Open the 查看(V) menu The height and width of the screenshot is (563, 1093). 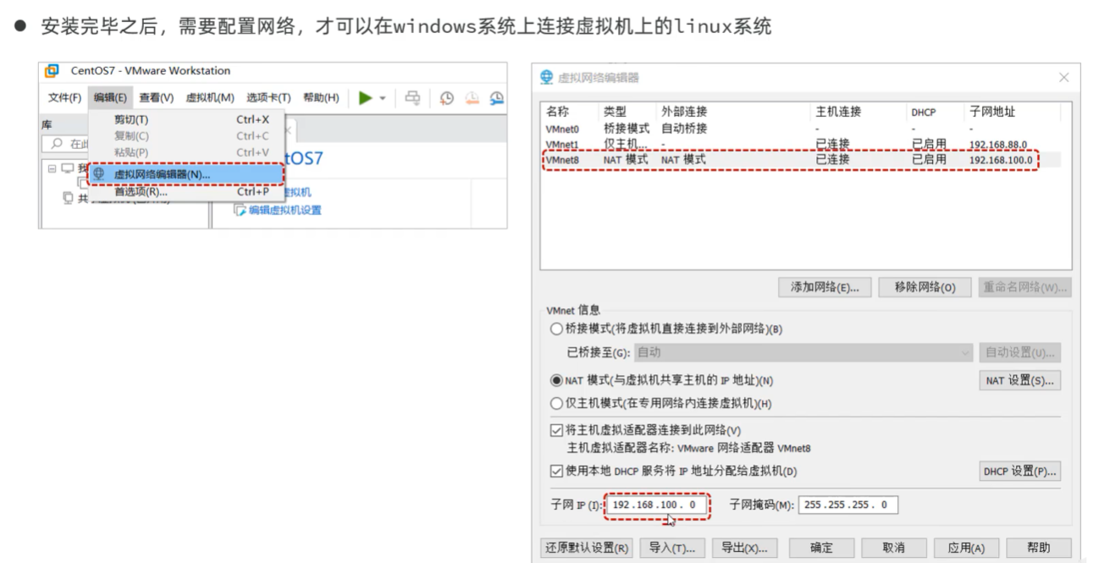157,97
